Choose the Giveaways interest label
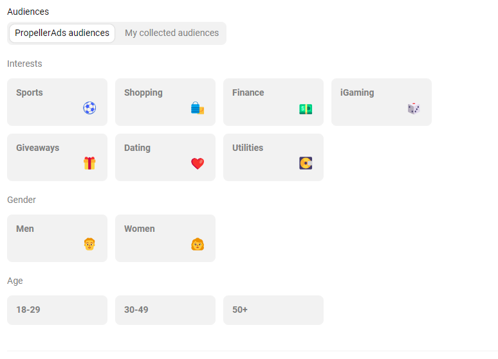The height and width of the screenshot is (359, 498). pyautogui.click(x=37, y=148)
